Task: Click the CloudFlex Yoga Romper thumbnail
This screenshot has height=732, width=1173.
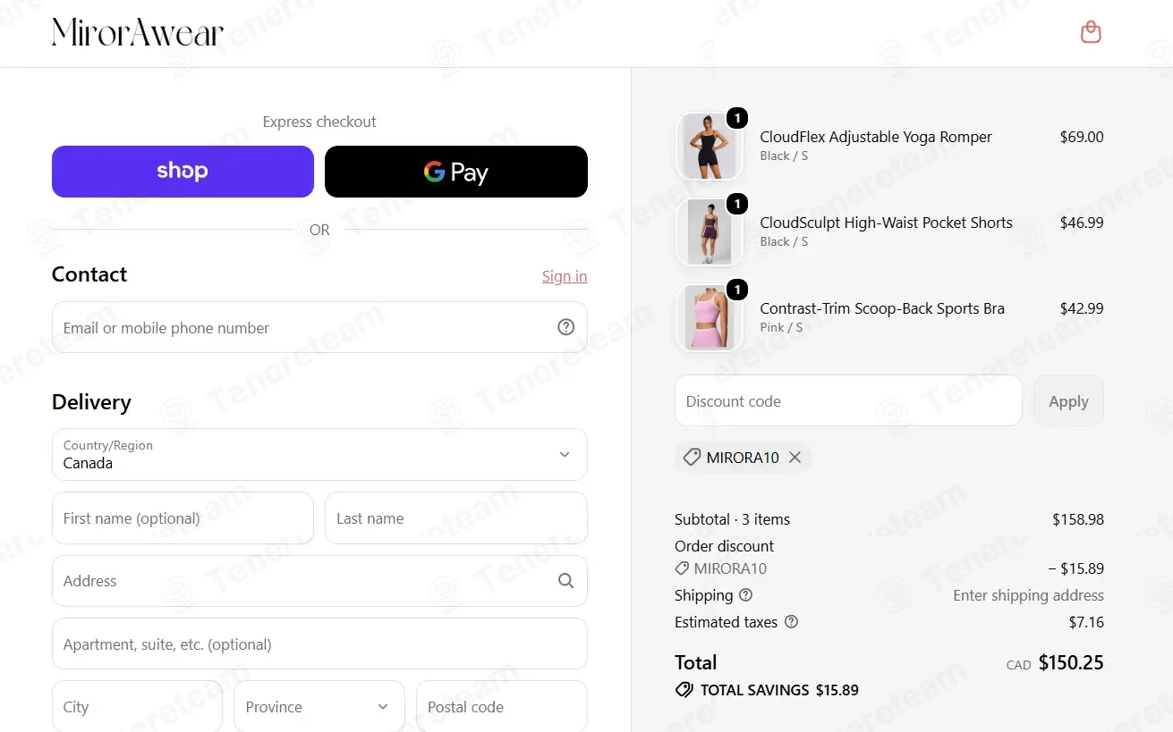Action: [x=710, y=146]
